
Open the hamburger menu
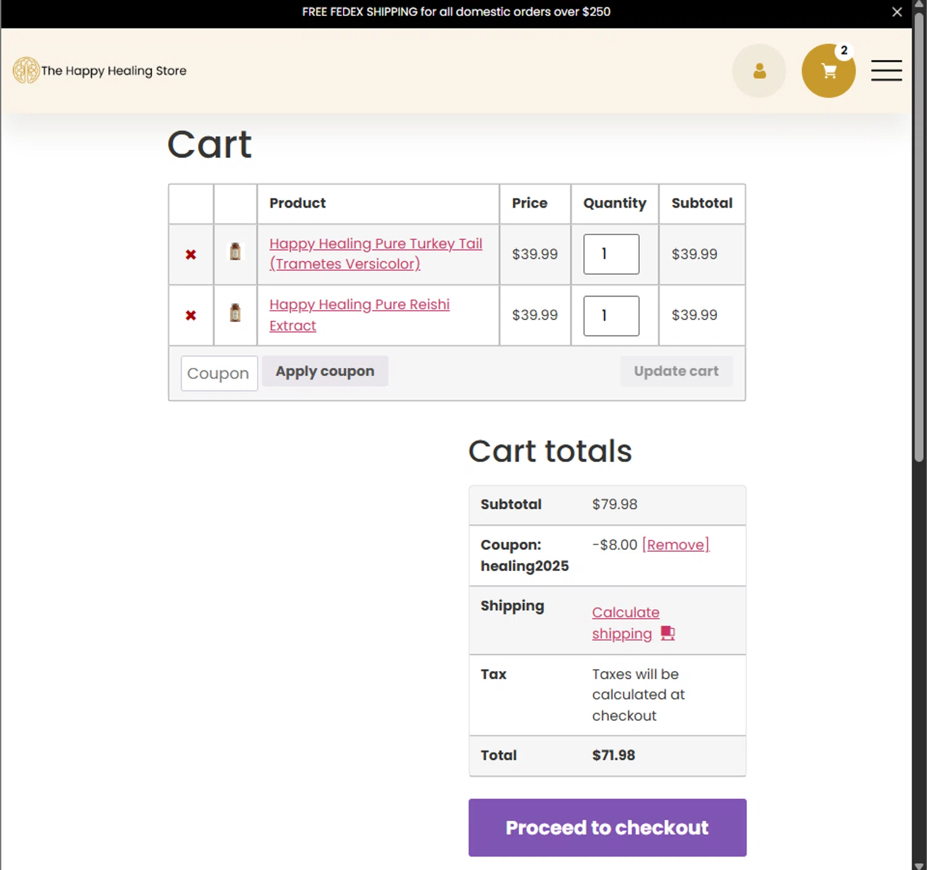tap(886, 70)
